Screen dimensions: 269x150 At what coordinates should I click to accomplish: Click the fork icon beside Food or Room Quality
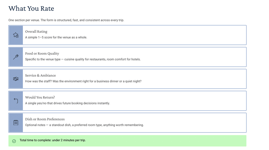[16, 57]
